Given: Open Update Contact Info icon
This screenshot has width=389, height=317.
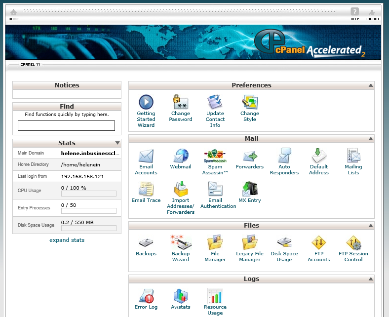Looking at the screenshot, I should point(215,102).
